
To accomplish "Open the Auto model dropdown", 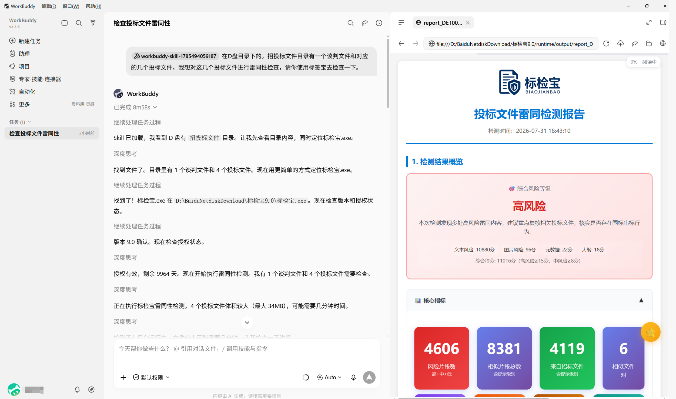I will pyautogui.click(x=329, y=377).
